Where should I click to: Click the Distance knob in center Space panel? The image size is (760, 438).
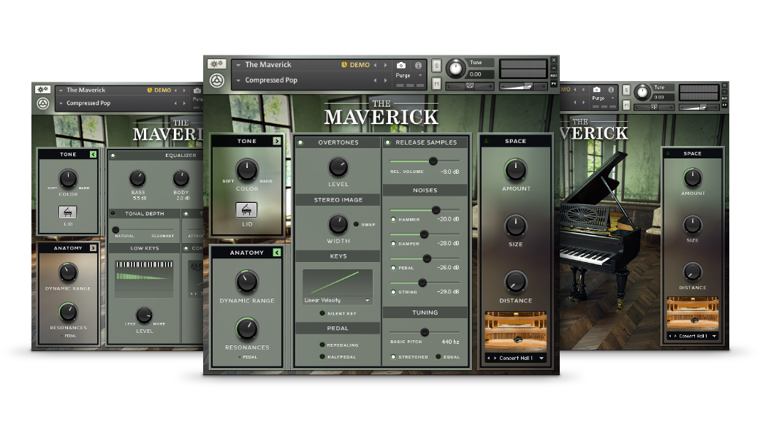[516, 282]
